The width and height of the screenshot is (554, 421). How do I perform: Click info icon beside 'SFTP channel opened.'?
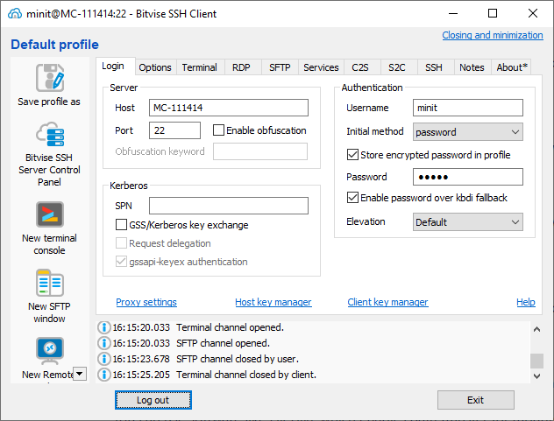103,343
